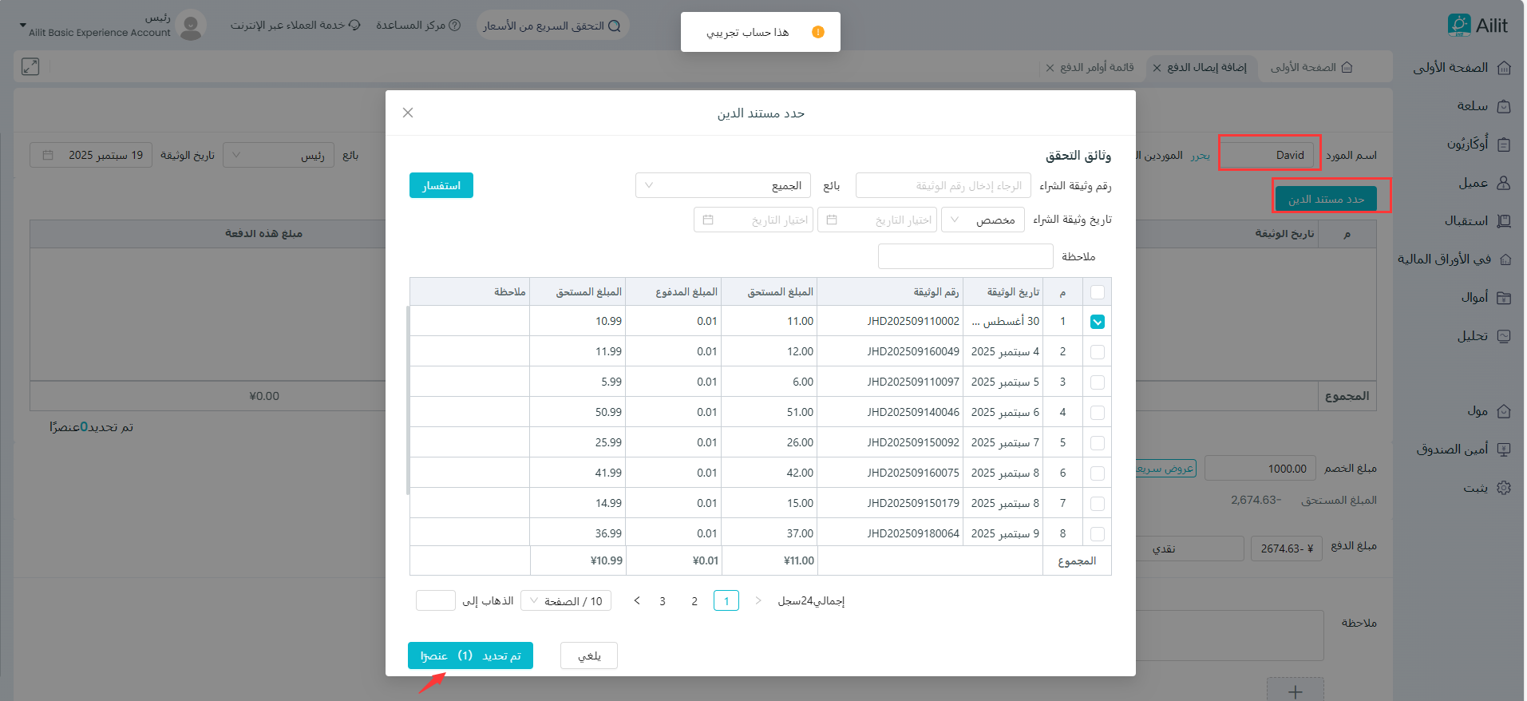Open the help center
This screenshot has width=1527, height=701.
(418, 26)
